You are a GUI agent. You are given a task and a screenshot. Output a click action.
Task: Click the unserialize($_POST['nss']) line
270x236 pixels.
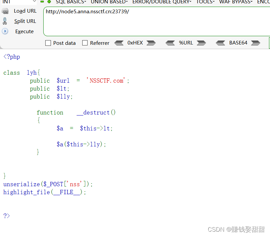(x=48, y=184)
